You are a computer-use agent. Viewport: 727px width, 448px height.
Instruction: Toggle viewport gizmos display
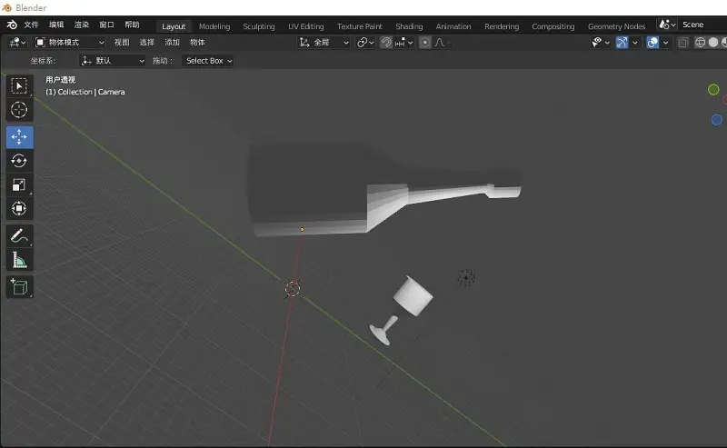pos(622,43)
